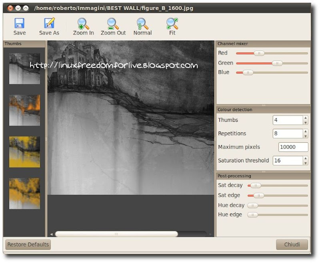Click the Sat decay slider handle
Viewport: 320px width, 263px height.
pyautogui.click(x=255, y=186)
